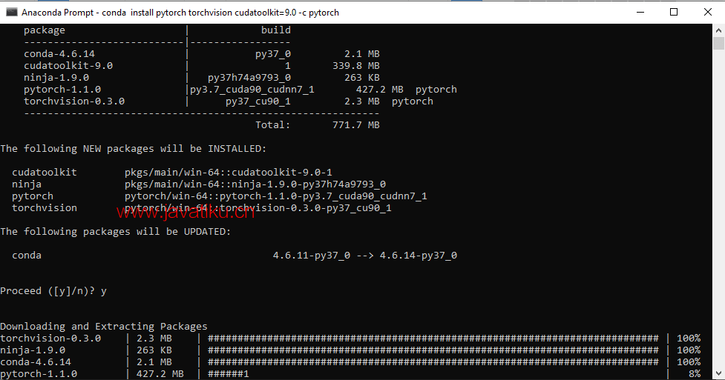Click the scrollbar up arrow
The image size is (725, 380).
pyautogui.click(x=718, y=30)
